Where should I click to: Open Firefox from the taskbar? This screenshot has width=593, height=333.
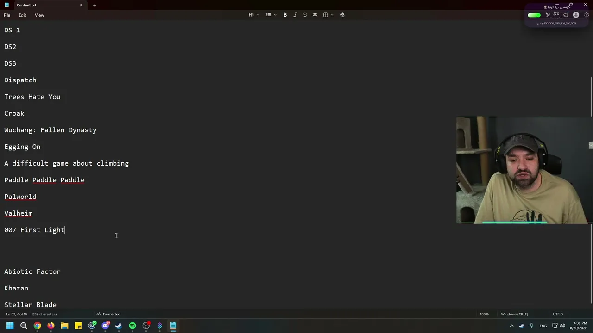click(51, 326)
